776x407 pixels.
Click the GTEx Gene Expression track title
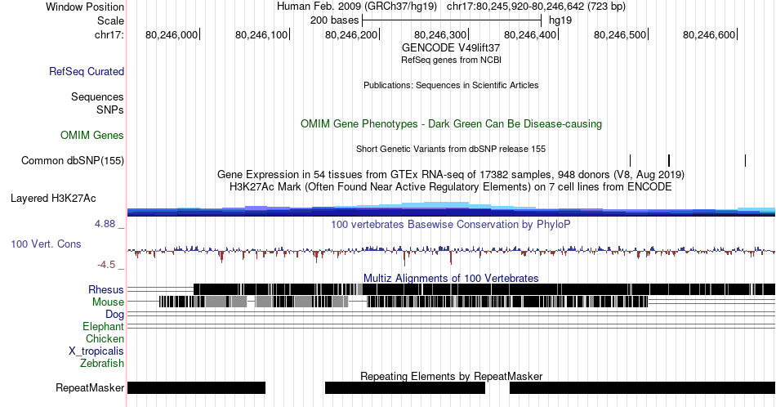[451, 174]
